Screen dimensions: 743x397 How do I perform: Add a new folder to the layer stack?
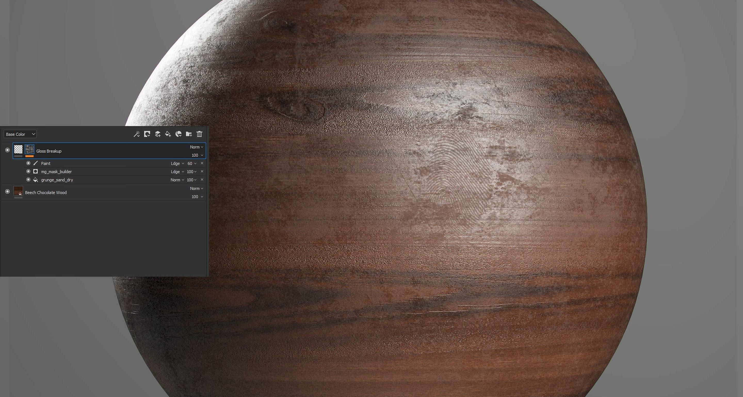(189, 134)
